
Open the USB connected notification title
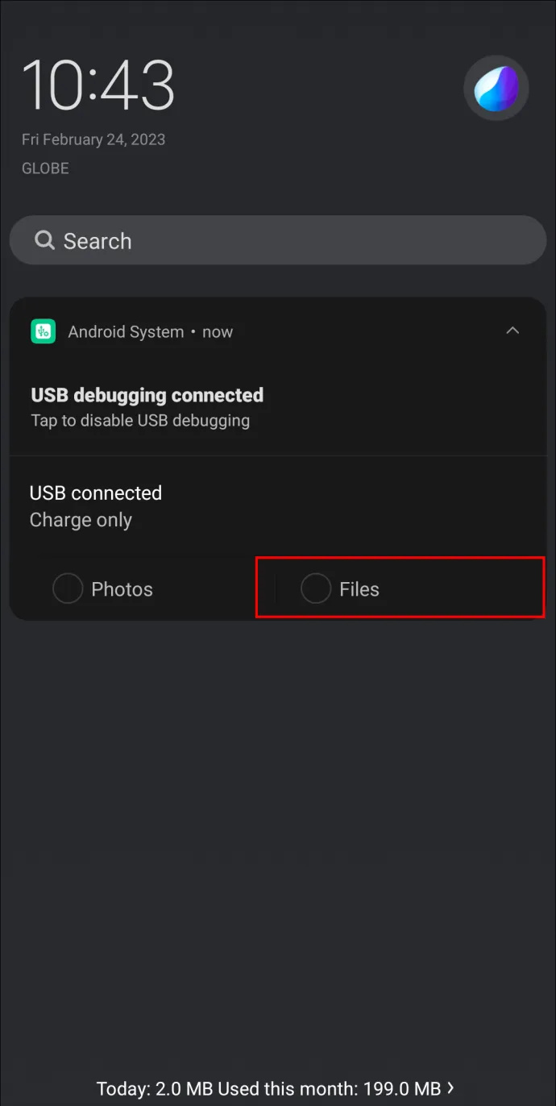click(x=96, y=493)
